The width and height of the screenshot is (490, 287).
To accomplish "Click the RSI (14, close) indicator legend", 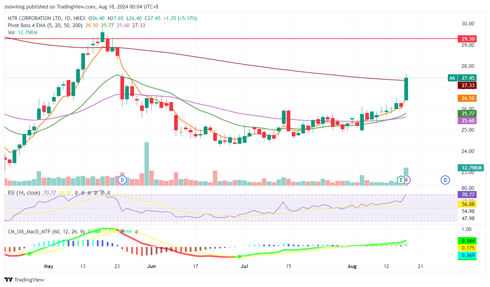I will [24, 193].
